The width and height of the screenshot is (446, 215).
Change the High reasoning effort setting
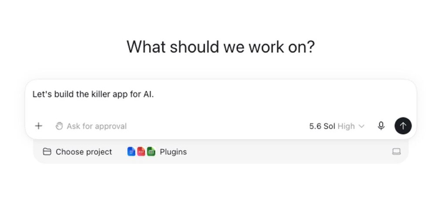coord(346,126)
